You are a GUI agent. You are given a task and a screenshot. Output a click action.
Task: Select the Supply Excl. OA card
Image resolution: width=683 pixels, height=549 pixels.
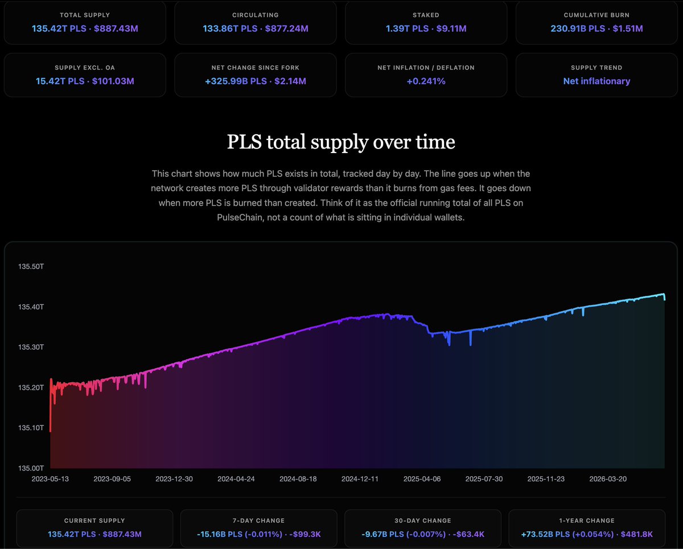(85, 75)
